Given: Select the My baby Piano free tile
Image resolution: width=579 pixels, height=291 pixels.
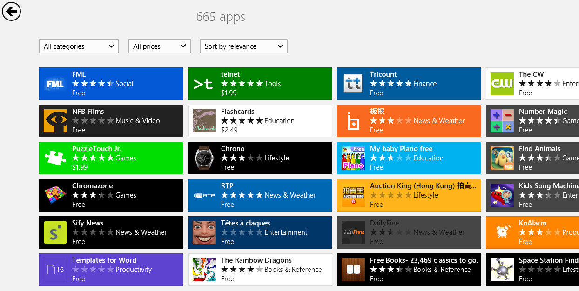Looking at the screenshot, I should pos(409,158).
